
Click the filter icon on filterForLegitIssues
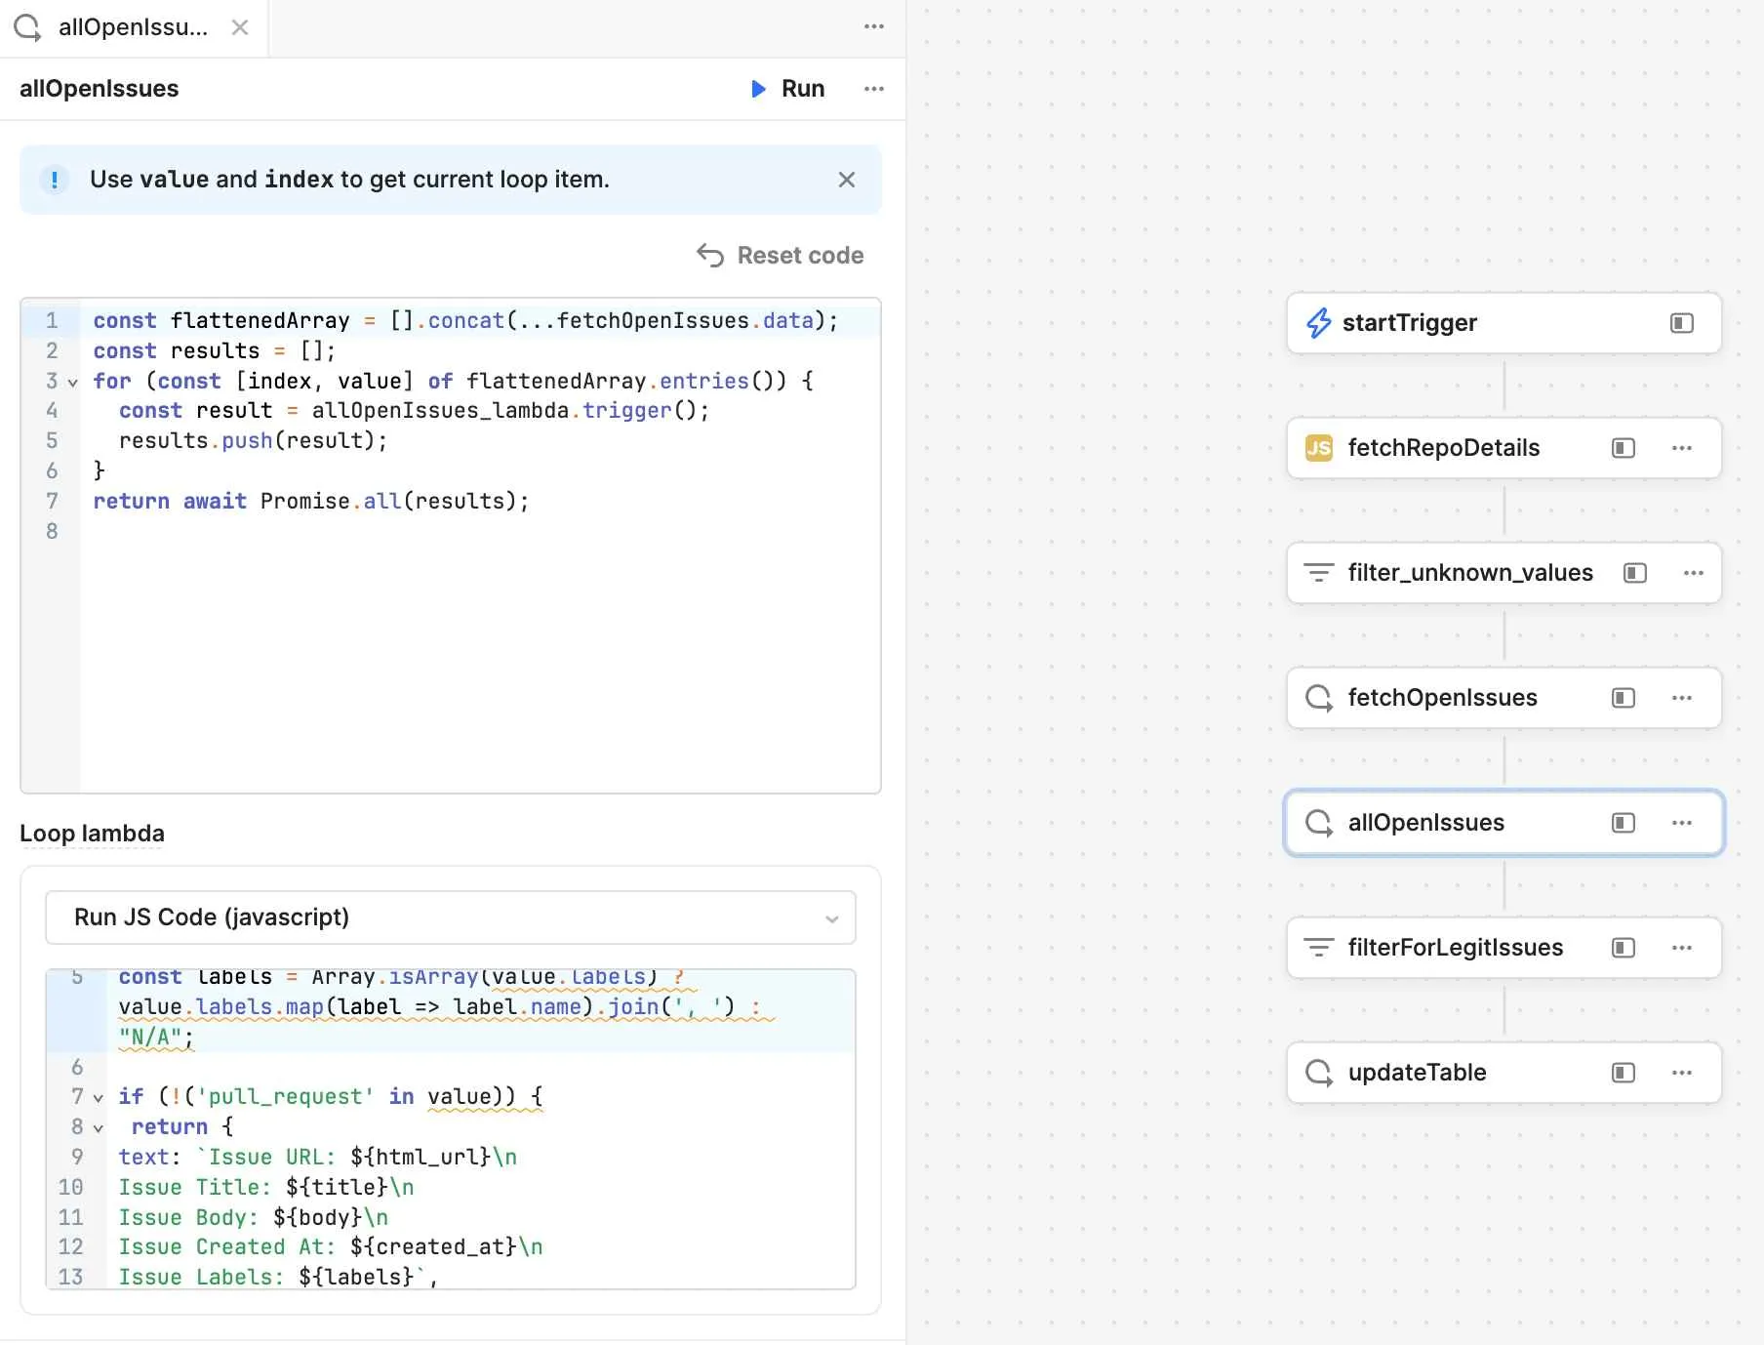[x=1319, y=948]
